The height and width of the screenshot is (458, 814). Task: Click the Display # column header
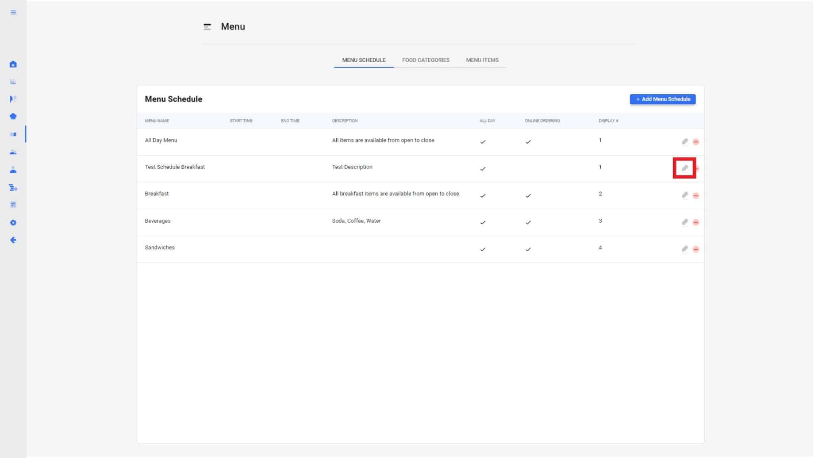pyautogui.click(x=609, y=121)
